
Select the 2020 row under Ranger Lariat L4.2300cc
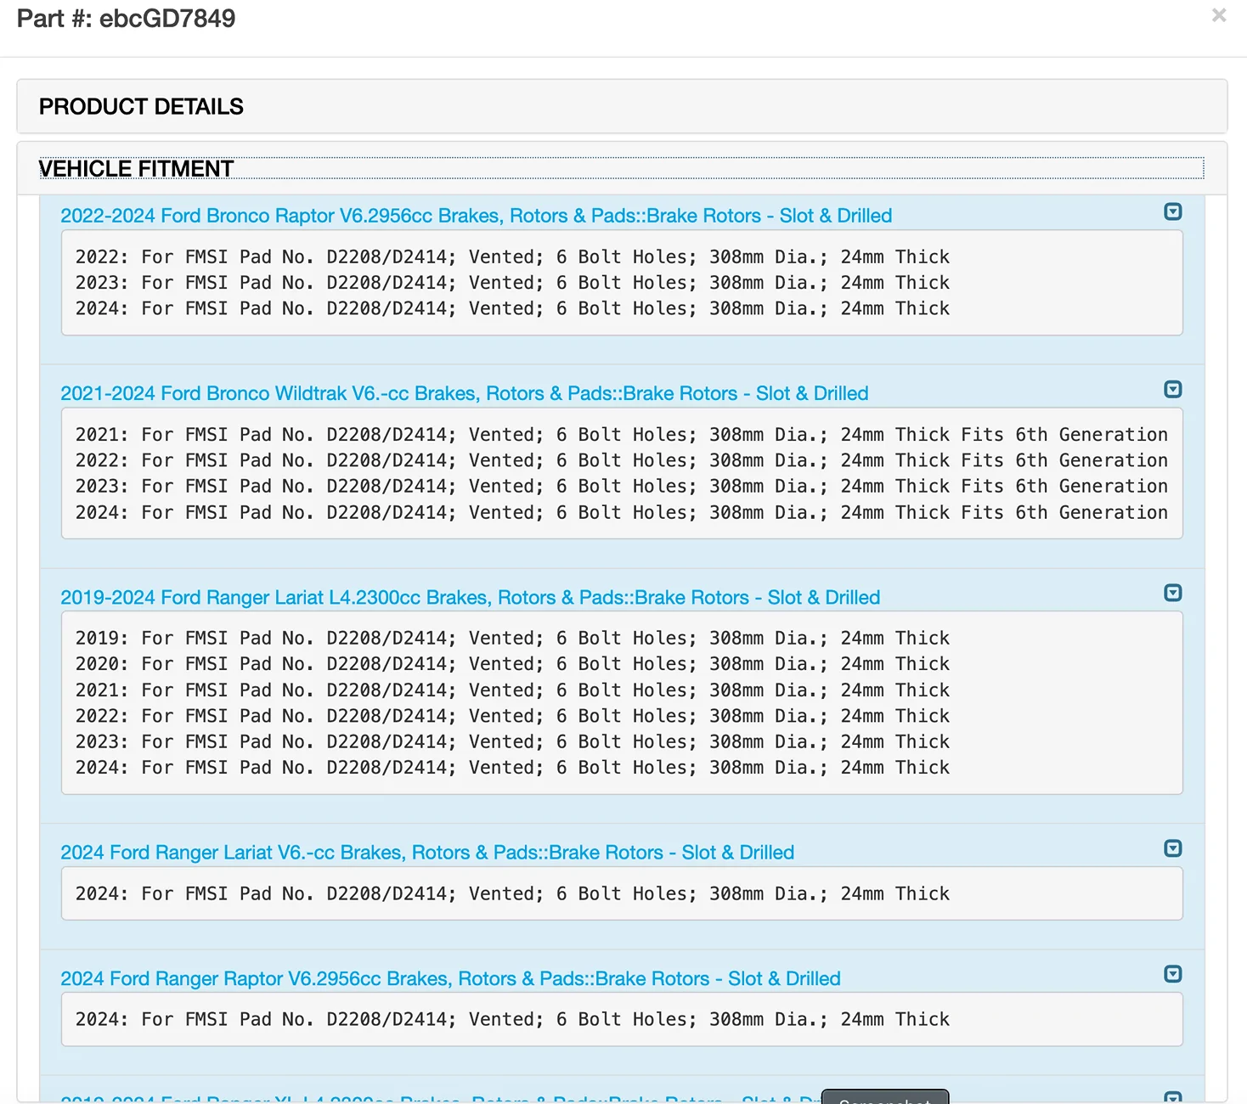point(512,664)
